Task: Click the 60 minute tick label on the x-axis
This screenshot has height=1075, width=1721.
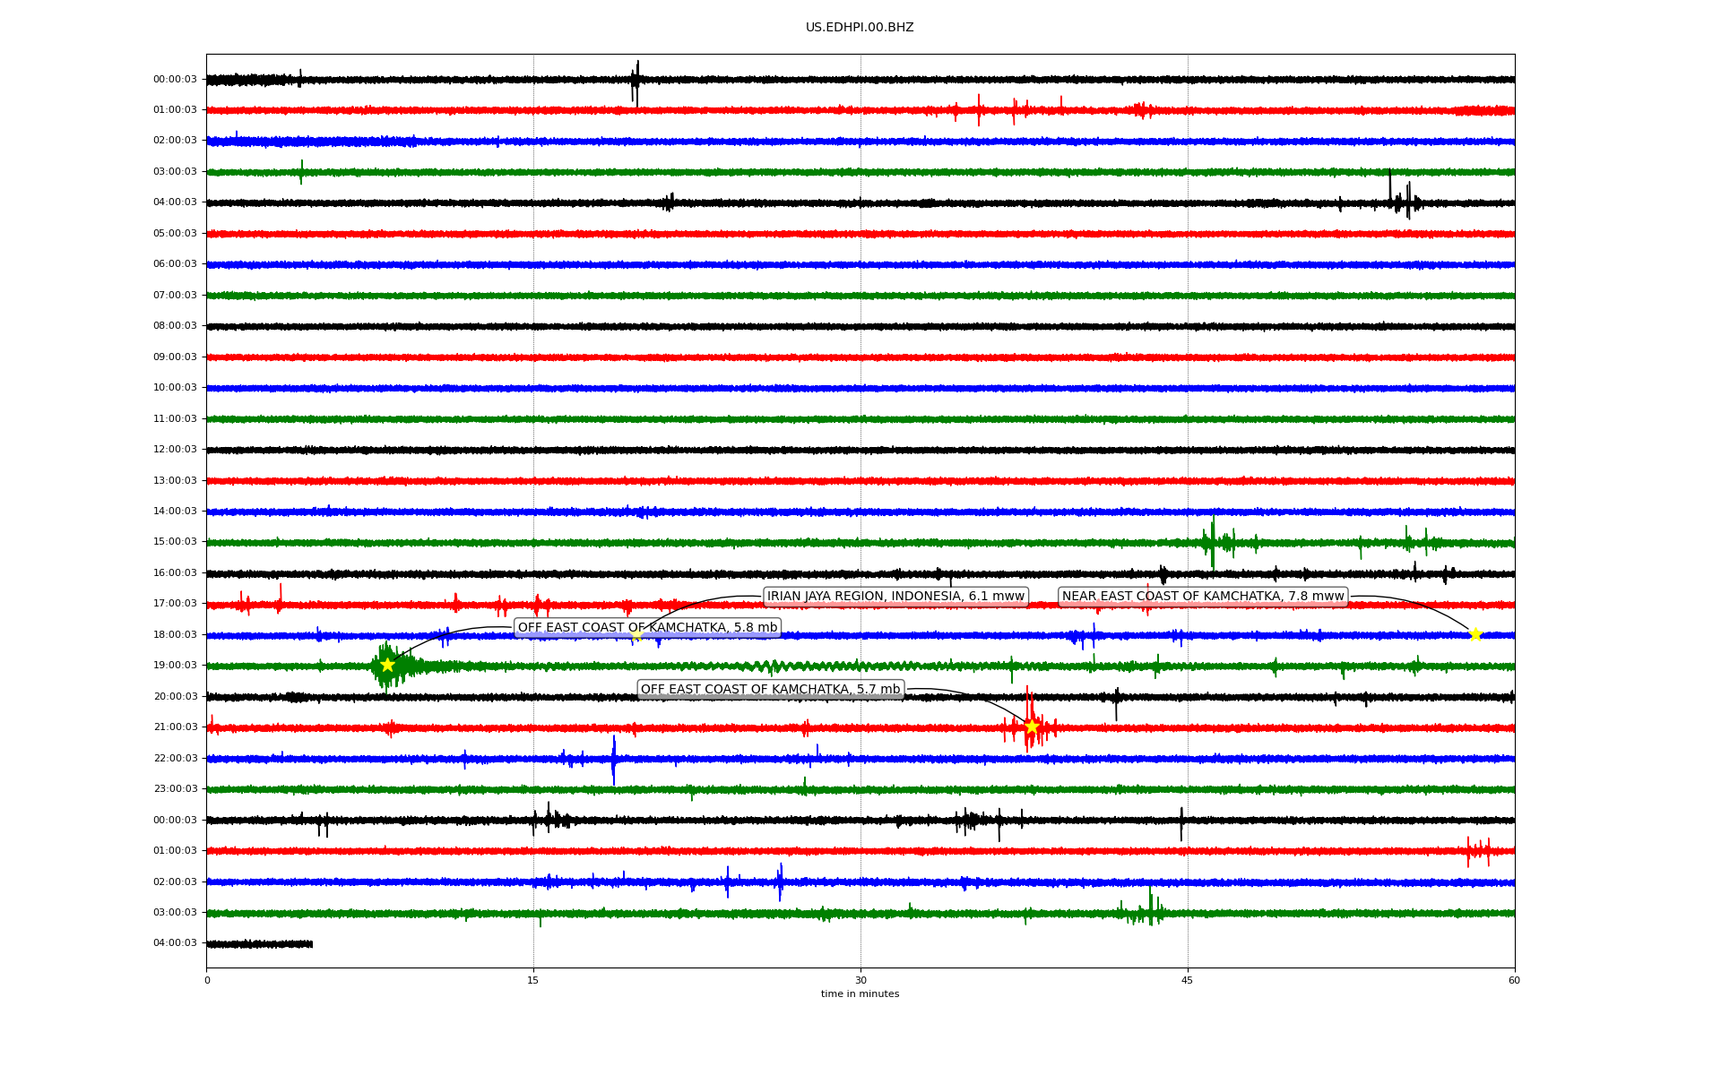Action: (1514, 980)
